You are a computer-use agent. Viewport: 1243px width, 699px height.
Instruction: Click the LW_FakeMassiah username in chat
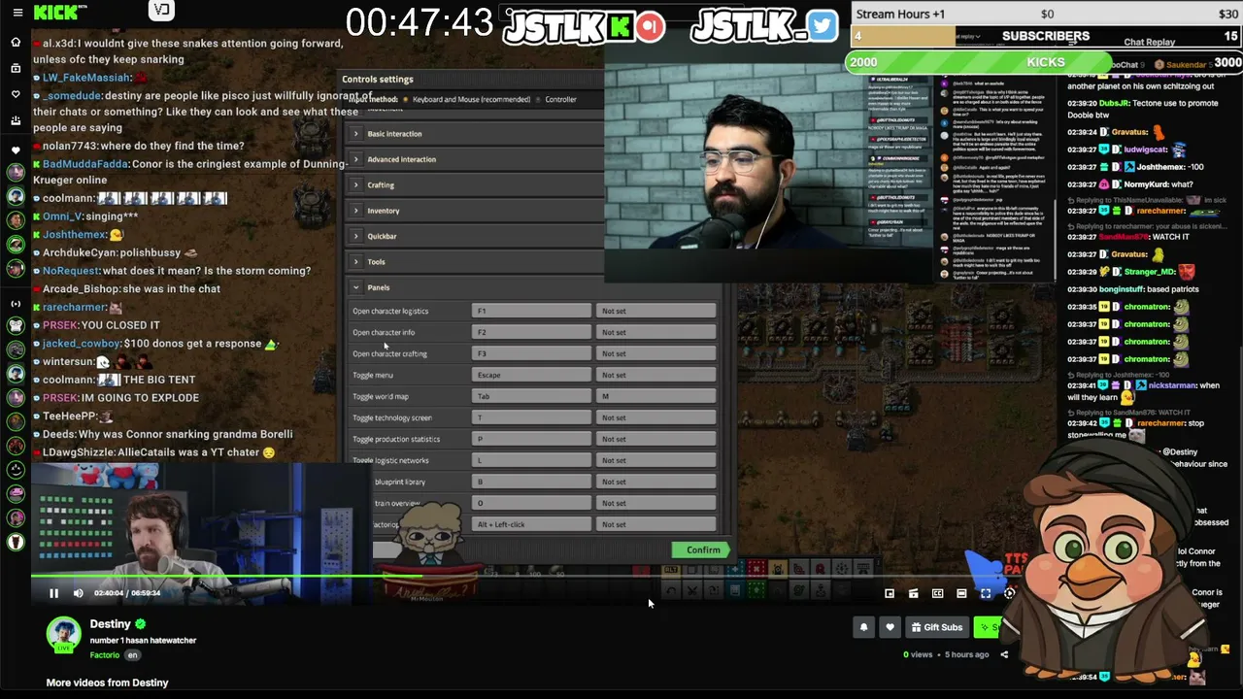[x=86, y=78]
